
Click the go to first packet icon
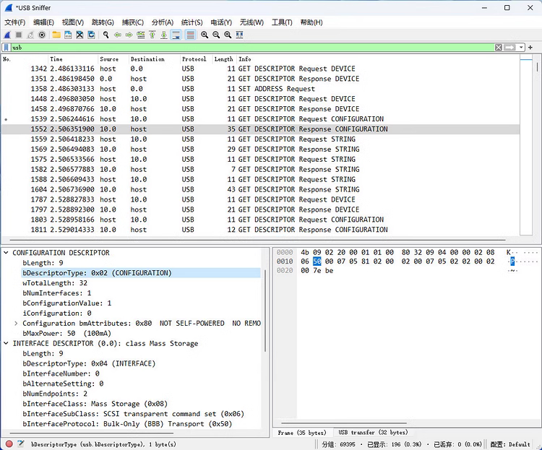(152, 35)
